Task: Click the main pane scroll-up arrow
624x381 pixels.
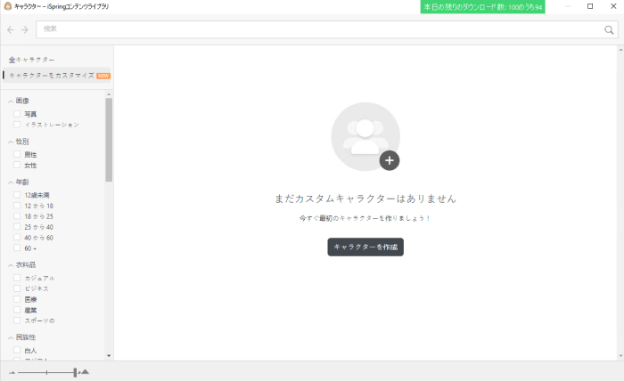Action: pos(620,50)
